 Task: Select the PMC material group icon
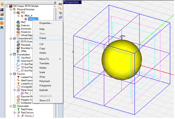click(x=18, y=22)
